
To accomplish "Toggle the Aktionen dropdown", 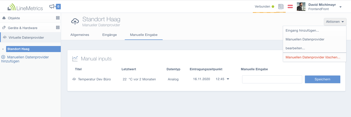I will tap(335, 22).
